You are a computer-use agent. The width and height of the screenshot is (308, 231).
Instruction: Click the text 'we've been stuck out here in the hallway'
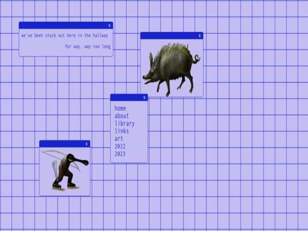[x=65, y=35]
